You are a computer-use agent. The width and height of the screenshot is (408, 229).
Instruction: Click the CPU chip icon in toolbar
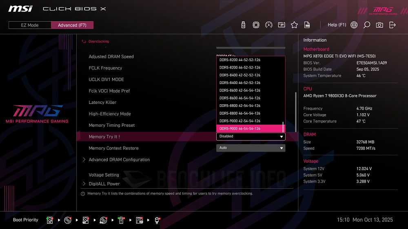pos(256,25)
